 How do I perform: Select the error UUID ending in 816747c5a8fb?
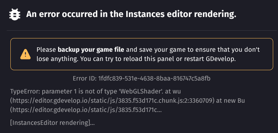154,78
